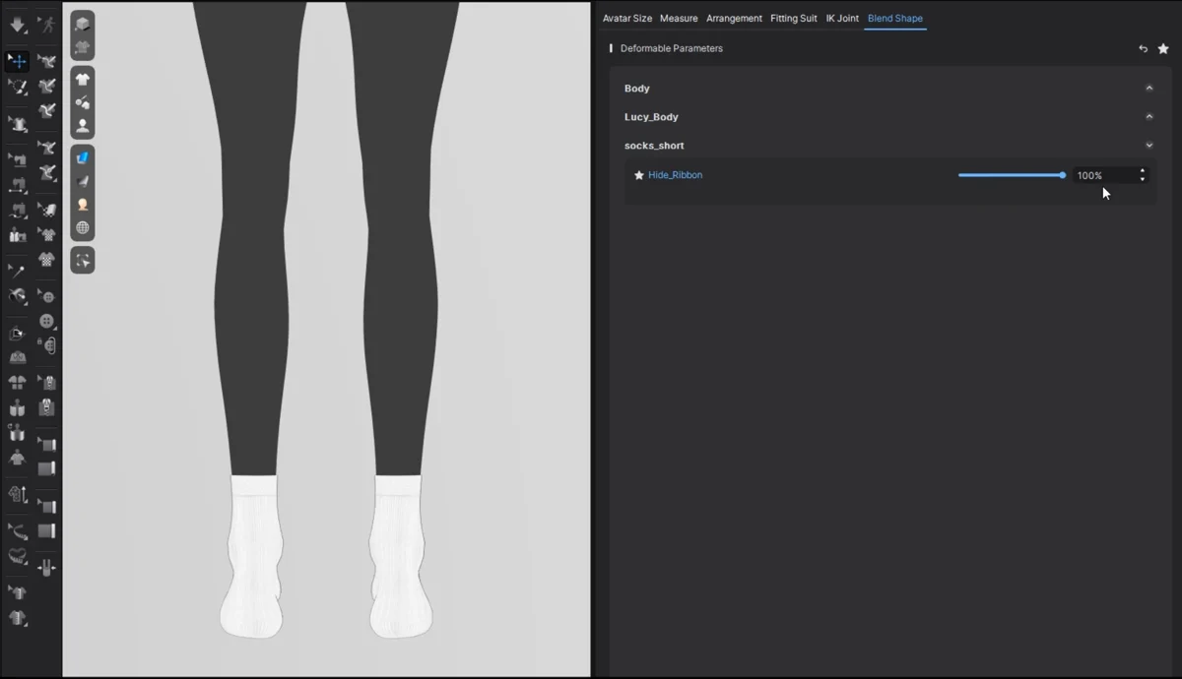Click the avatar's left white sock

coord(400,556)
